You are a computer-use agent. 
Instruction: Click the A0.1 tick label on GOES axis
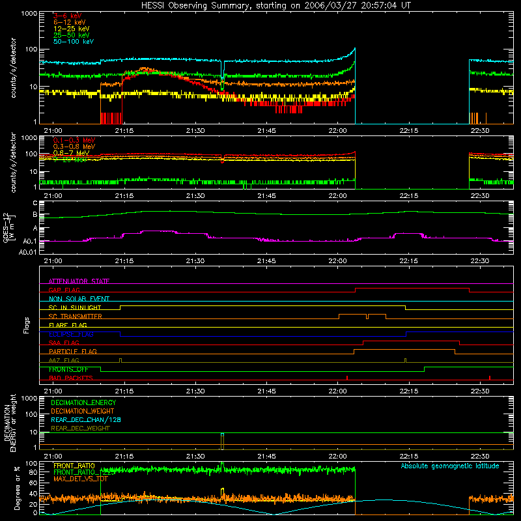[29, 241]
